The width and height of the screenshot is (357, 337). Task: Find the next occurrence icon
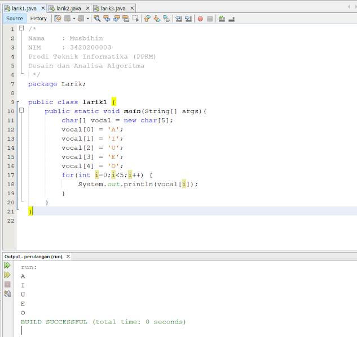pos(116,19)
